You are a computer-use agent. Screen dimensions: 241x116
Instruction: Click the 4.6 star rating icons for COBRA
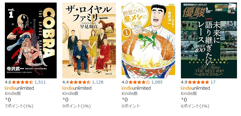22,82
